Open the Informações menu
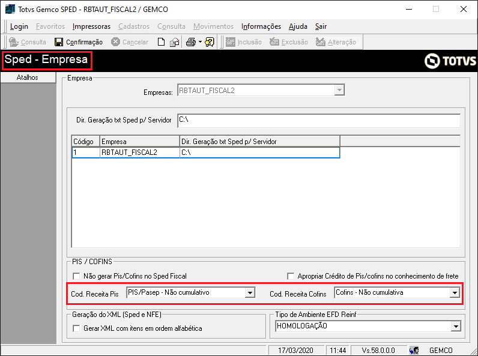This screenshot has width=478, height=356. [261, 26]
